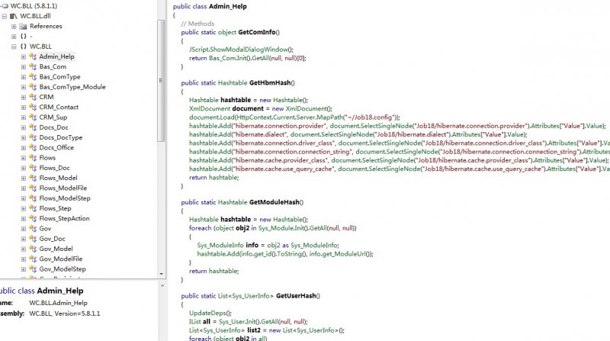This screenshot has width=610, height=341.
Task: Click the info panel scroll up arrow
Action: (x=162, y=286)
